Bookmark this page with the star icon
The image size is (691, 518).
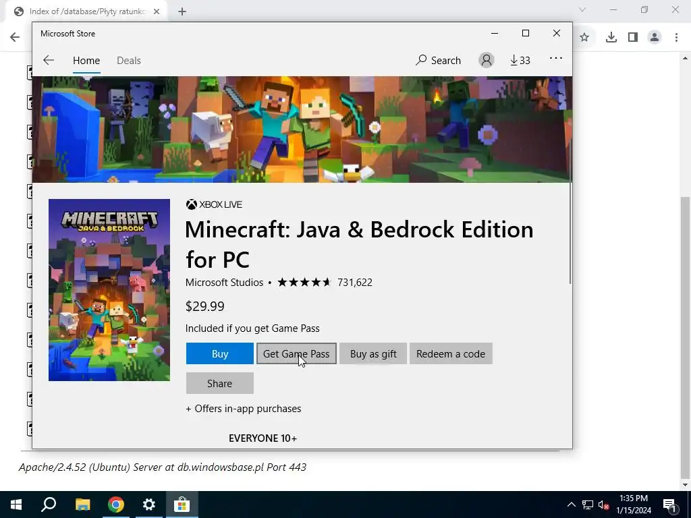tap(584, 38)
